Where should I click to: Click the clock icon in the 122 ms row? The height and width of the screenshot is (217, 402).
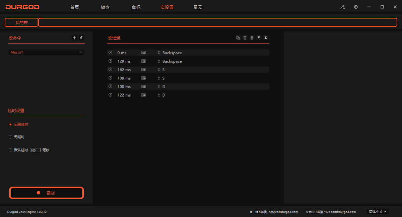click(x=110, y=95)
